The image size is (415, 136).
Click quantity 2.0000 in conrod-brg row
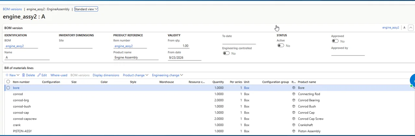pyautogui.click(x=219, y=100)
